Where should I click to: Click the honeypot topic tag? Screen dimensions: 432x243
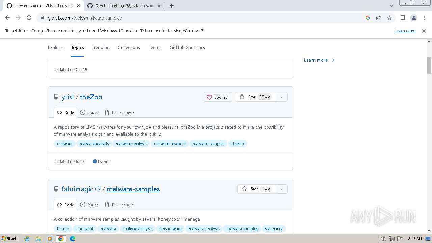pyautogui.click(x=85, y=229)
